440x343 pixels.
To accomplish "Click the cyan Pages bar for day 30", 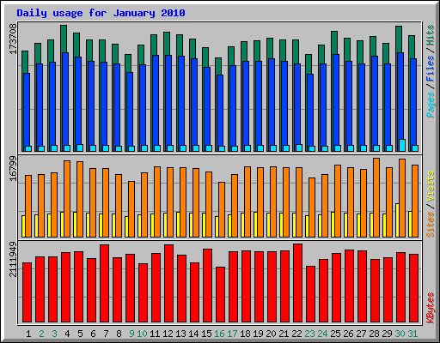I will (402, 145).
